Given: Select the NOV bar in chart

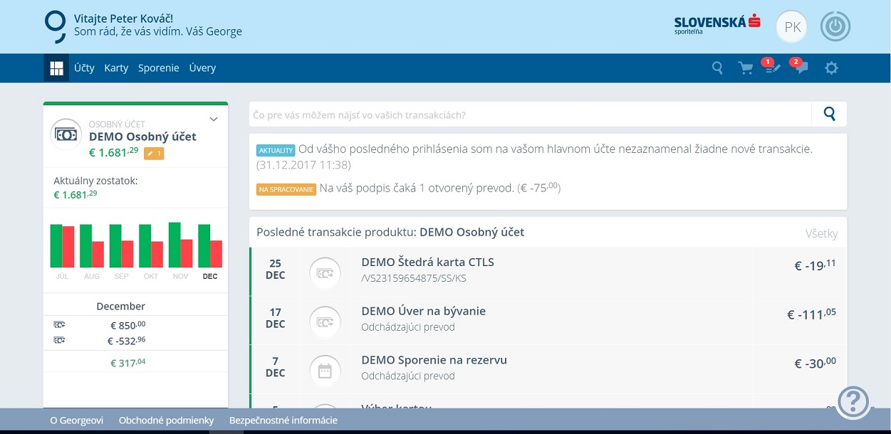Looking at the screenshot, I should 180,245.
